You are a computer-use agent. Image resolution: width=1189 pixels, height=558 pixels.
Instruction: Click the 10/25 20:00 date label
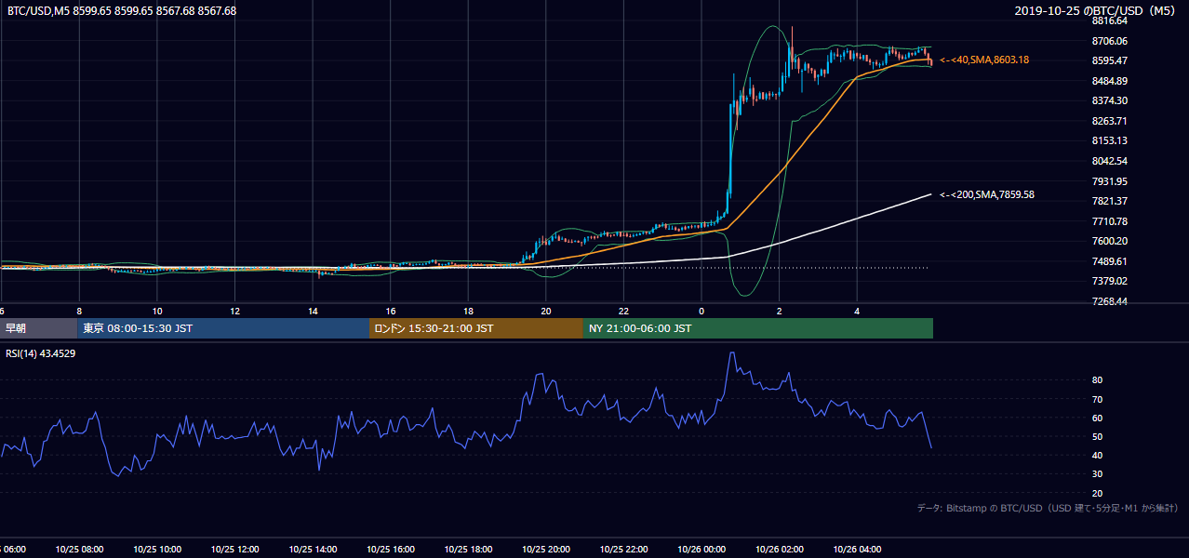[x=546, y=550]
